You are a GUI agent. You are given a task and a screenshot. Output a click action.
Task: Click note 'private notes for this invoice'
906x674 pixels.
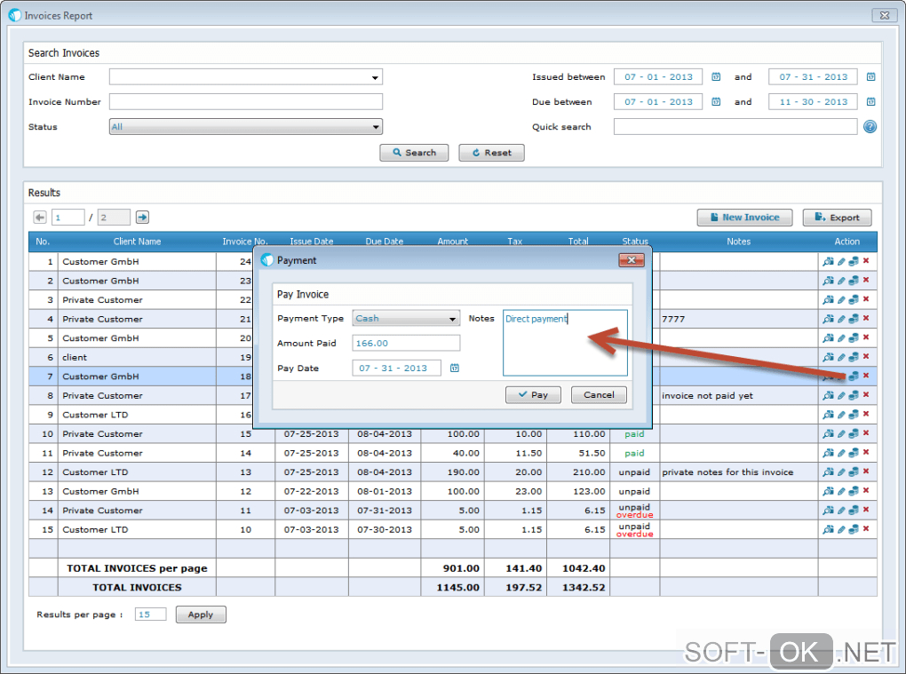[x=727, y=472]
